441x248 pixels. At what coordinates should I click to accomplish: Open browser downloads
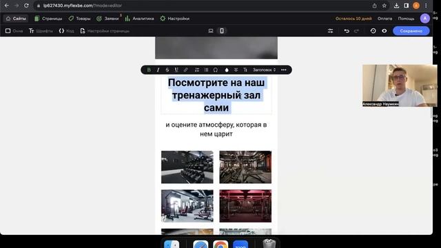pyautogui.click(x=396, y=6)
